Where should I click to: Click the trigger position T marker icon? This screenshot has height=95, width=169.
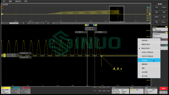coord(2,8)
